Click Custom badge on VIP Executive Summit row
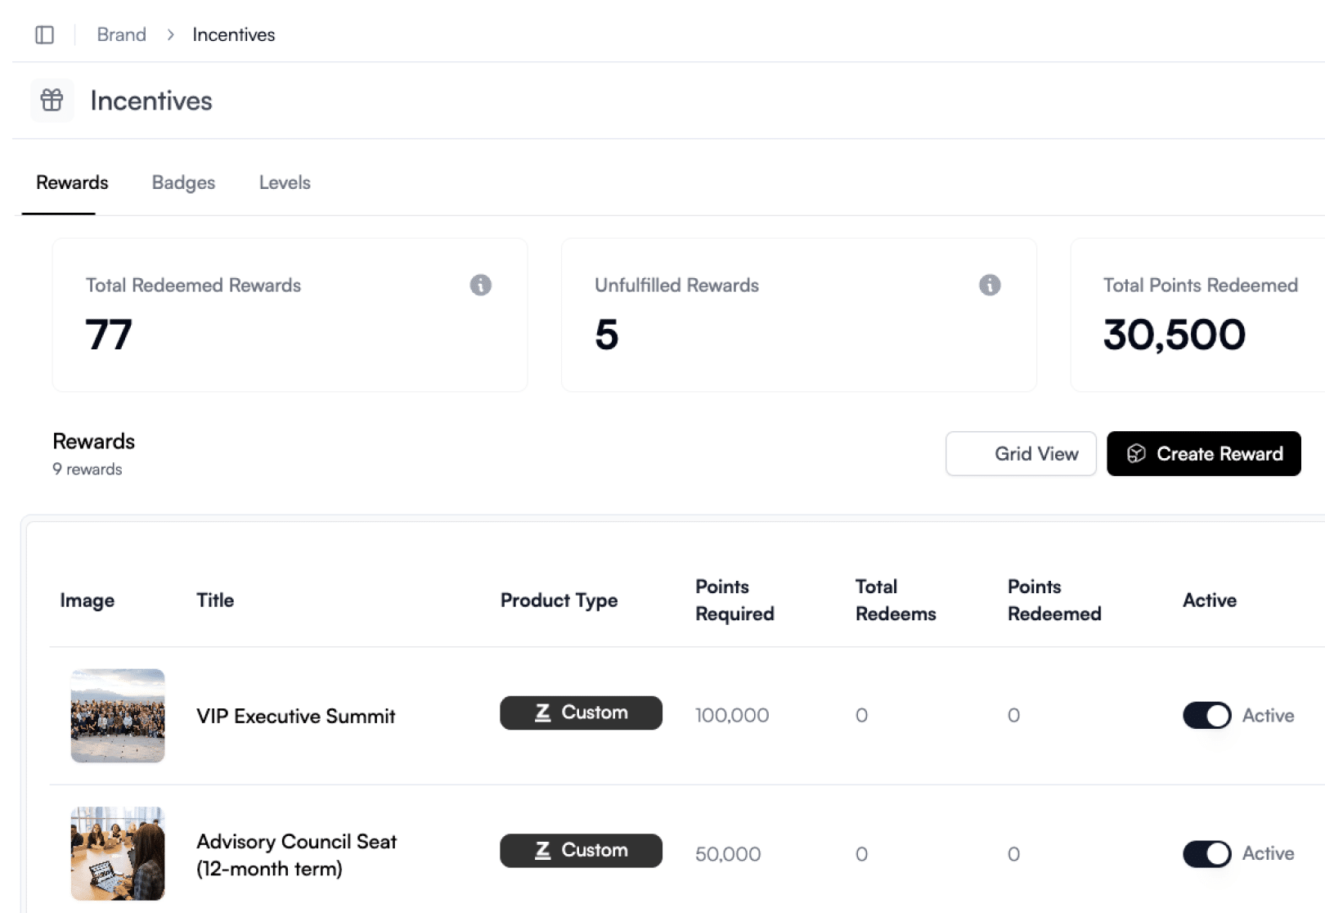The height and width of the screenshot is (913, 1325). tap(581, 713)
